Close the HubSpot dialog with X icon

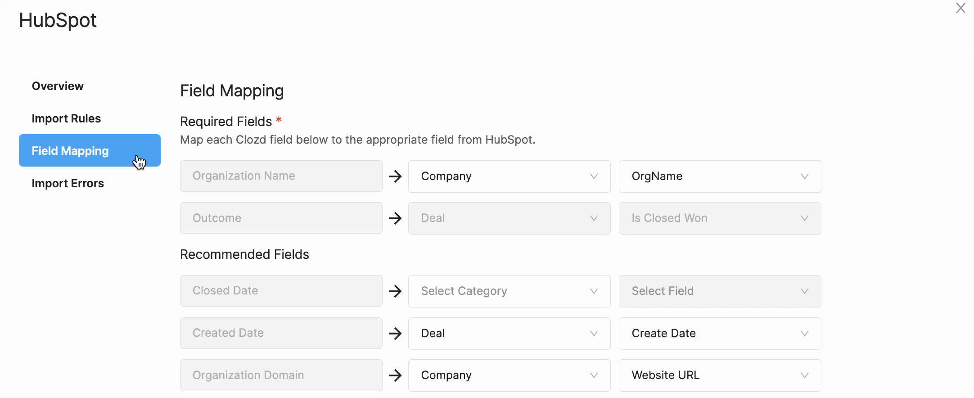tap(960, 8)
